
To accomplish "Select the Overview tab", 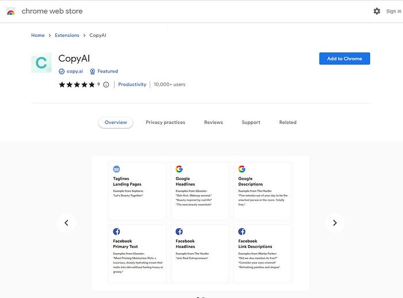I will click(116, 123).
